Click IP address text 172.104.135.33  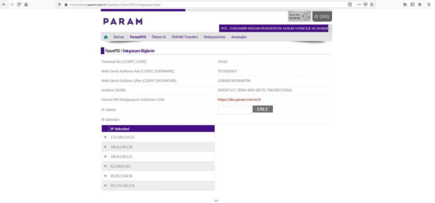(123, 137)
